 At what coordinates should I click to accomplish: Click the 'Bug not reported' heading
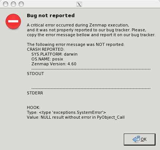51,16
